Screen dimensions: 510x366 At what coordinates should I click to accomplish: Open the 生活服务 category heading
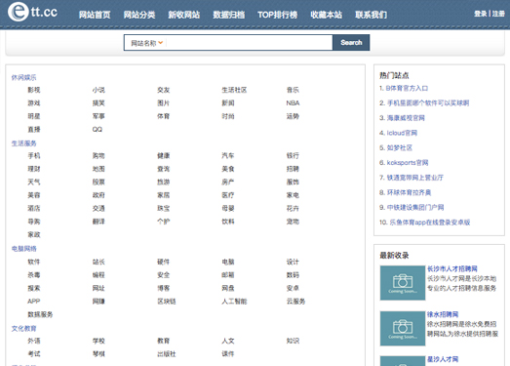(23, 143)
